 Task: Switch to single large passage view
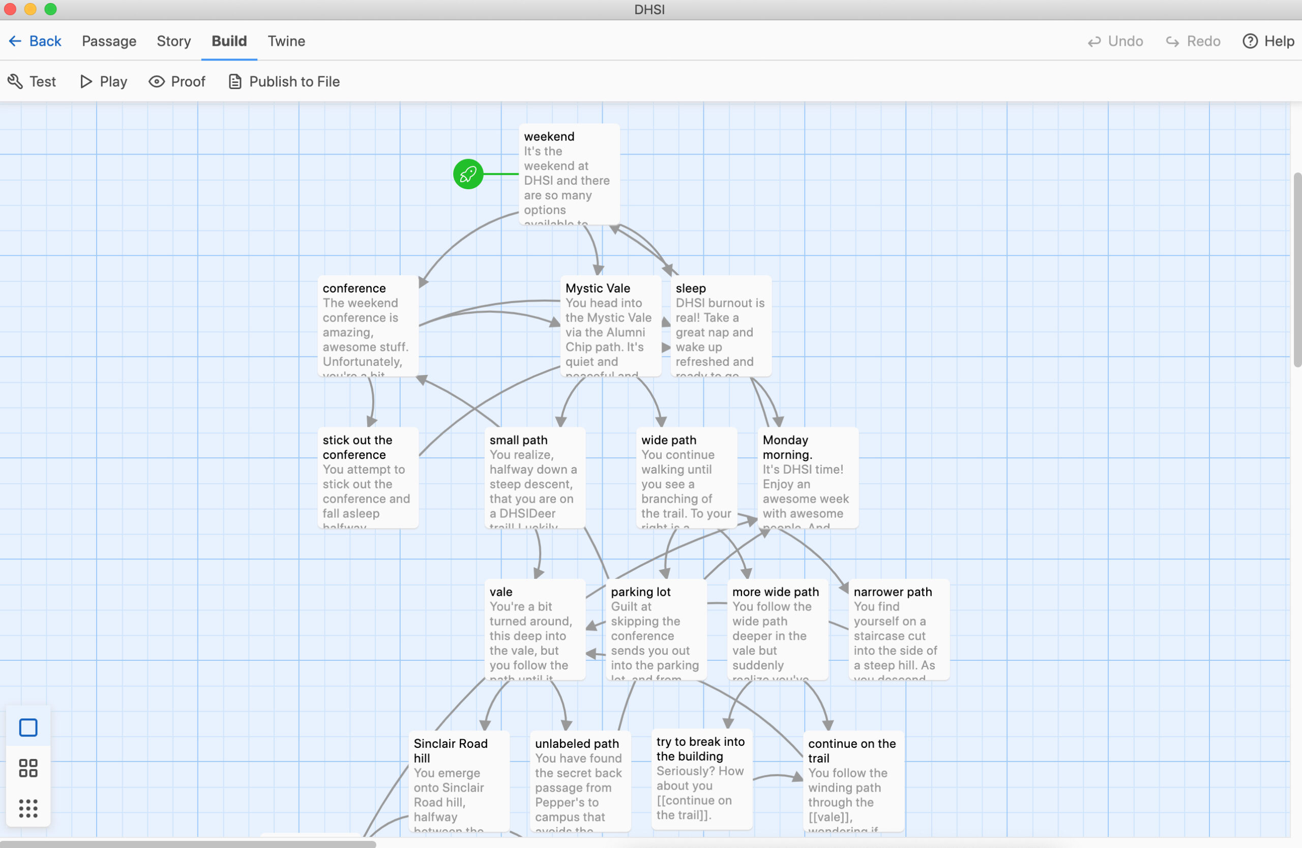28,727
